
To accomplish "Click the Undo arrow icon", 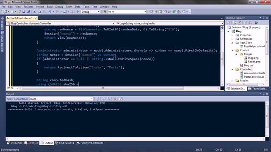I will click(x=50, y=12).
